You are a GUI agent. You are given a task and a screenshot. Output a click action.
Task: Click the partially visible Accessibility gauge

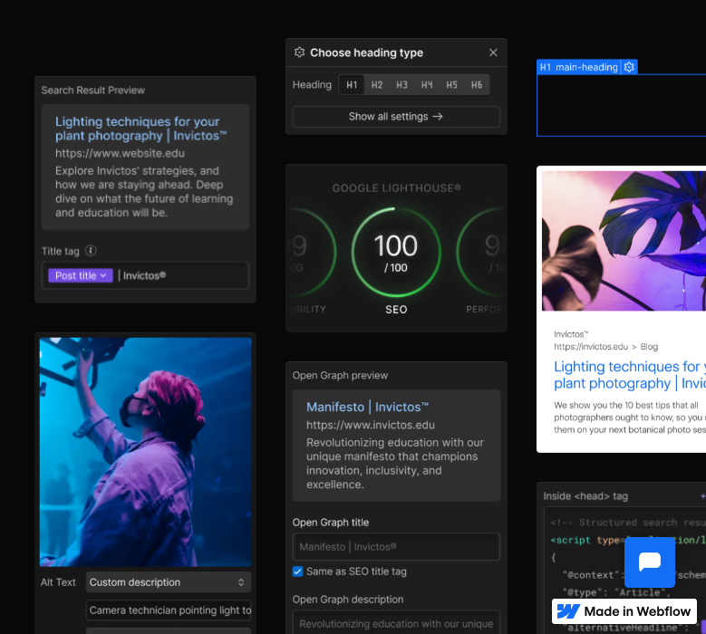pyautogui.click(x=311, y=253)
